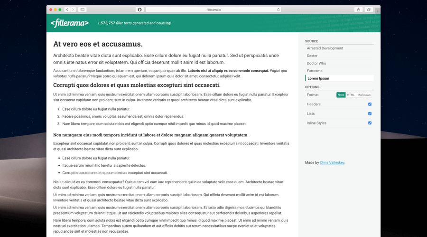Open the Share button in Safari
427x237 pixels.
(358, 9)
